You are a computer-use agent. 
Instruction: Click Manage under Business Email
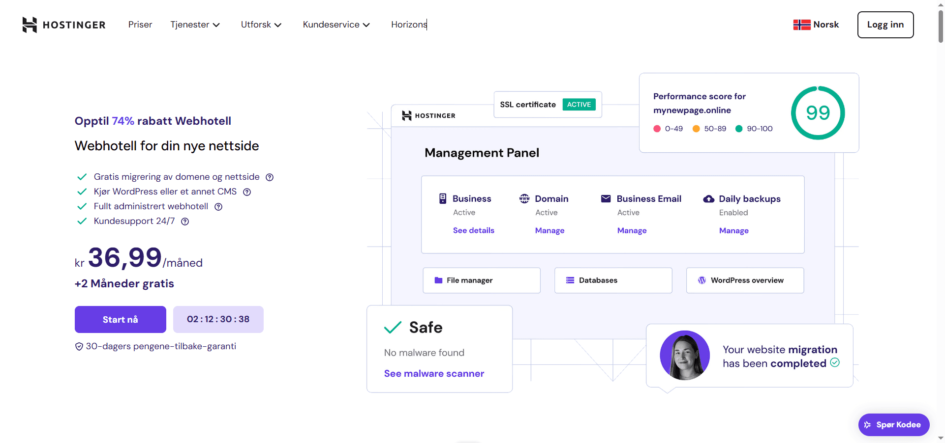point(632,230)
